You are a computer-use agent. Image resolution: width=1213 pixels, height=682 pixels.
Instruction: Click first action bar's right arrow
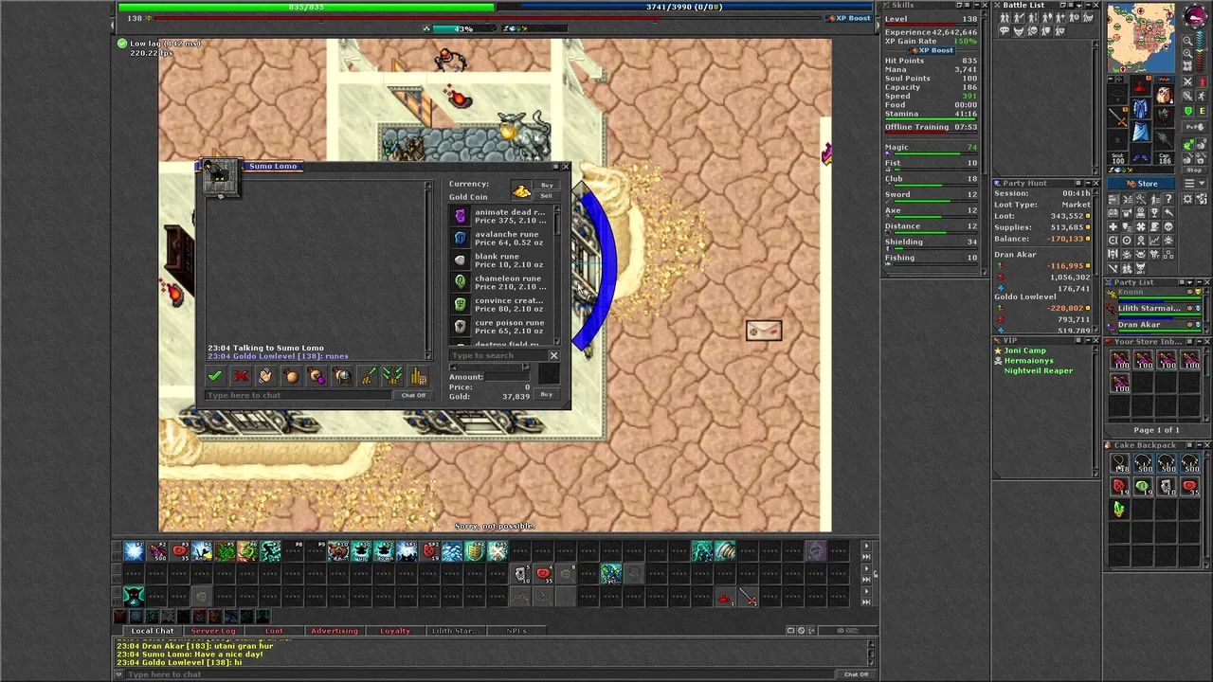tap(865, 546)
